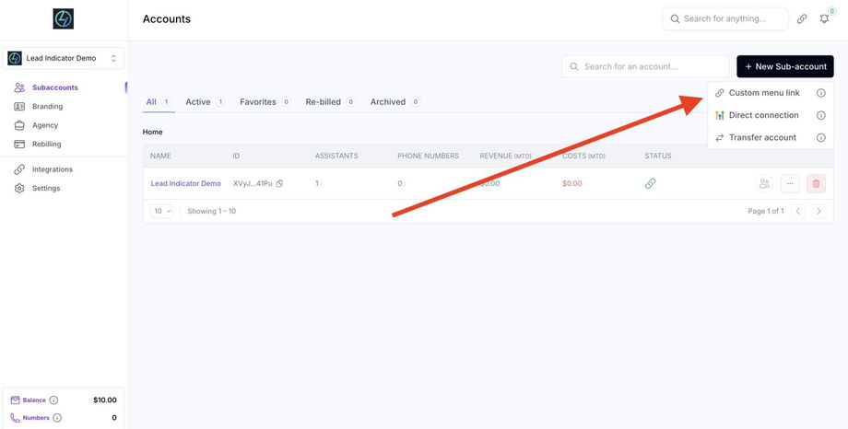The height and width of the screenshot is (429, 848).
Task: Click the Home breadcrumb
Action: (152, 132)
